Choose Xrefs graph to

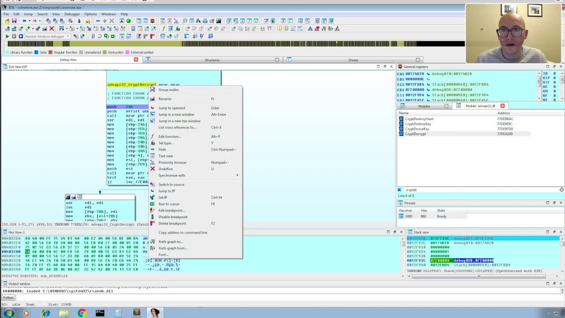click(196, 242)
